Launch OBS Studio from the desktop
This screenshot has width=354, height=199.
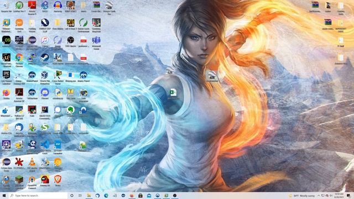click(70, 41)
